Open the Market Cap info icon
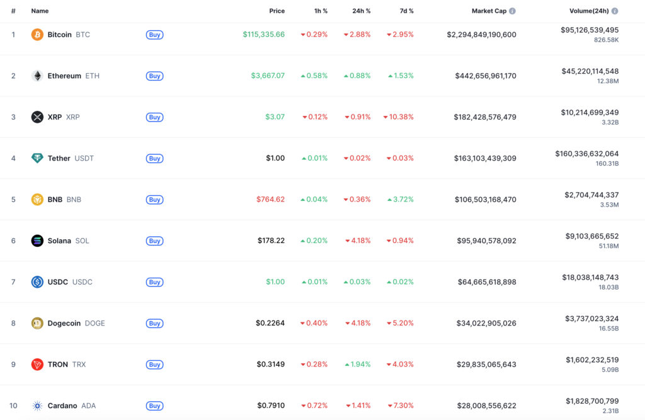645x420 pixels. pyautogui.click(x=512, y=11)
